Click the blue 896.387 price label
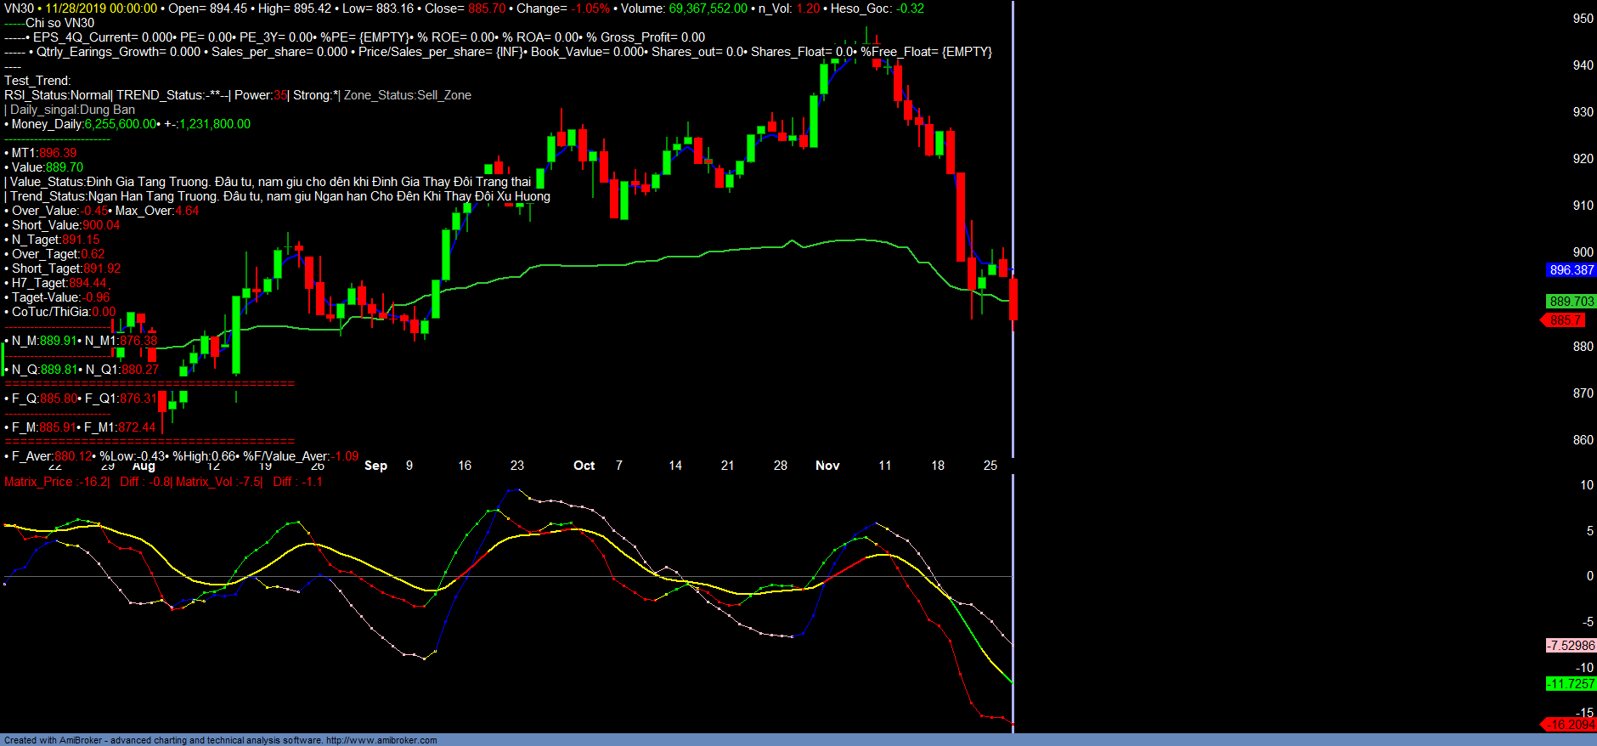This screenshot has height=746, width=1597. [x=1571, y=270]
